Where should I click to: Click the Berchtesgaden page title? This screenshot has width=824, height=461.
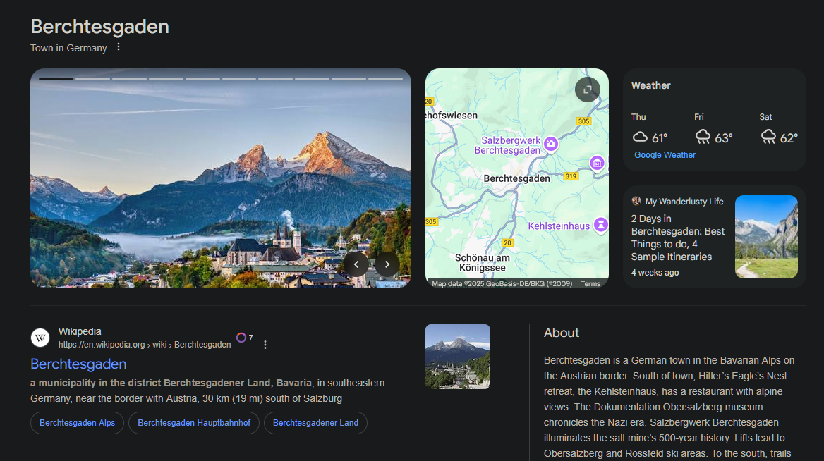100,27
